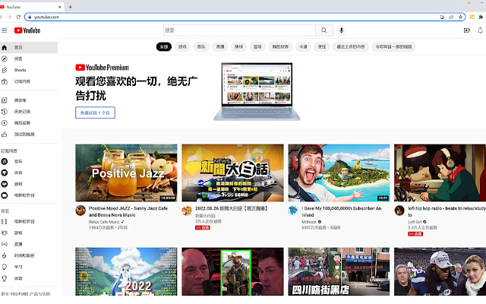Click the search magnifier button
The image size is (486, 304).
click(324, 30)
